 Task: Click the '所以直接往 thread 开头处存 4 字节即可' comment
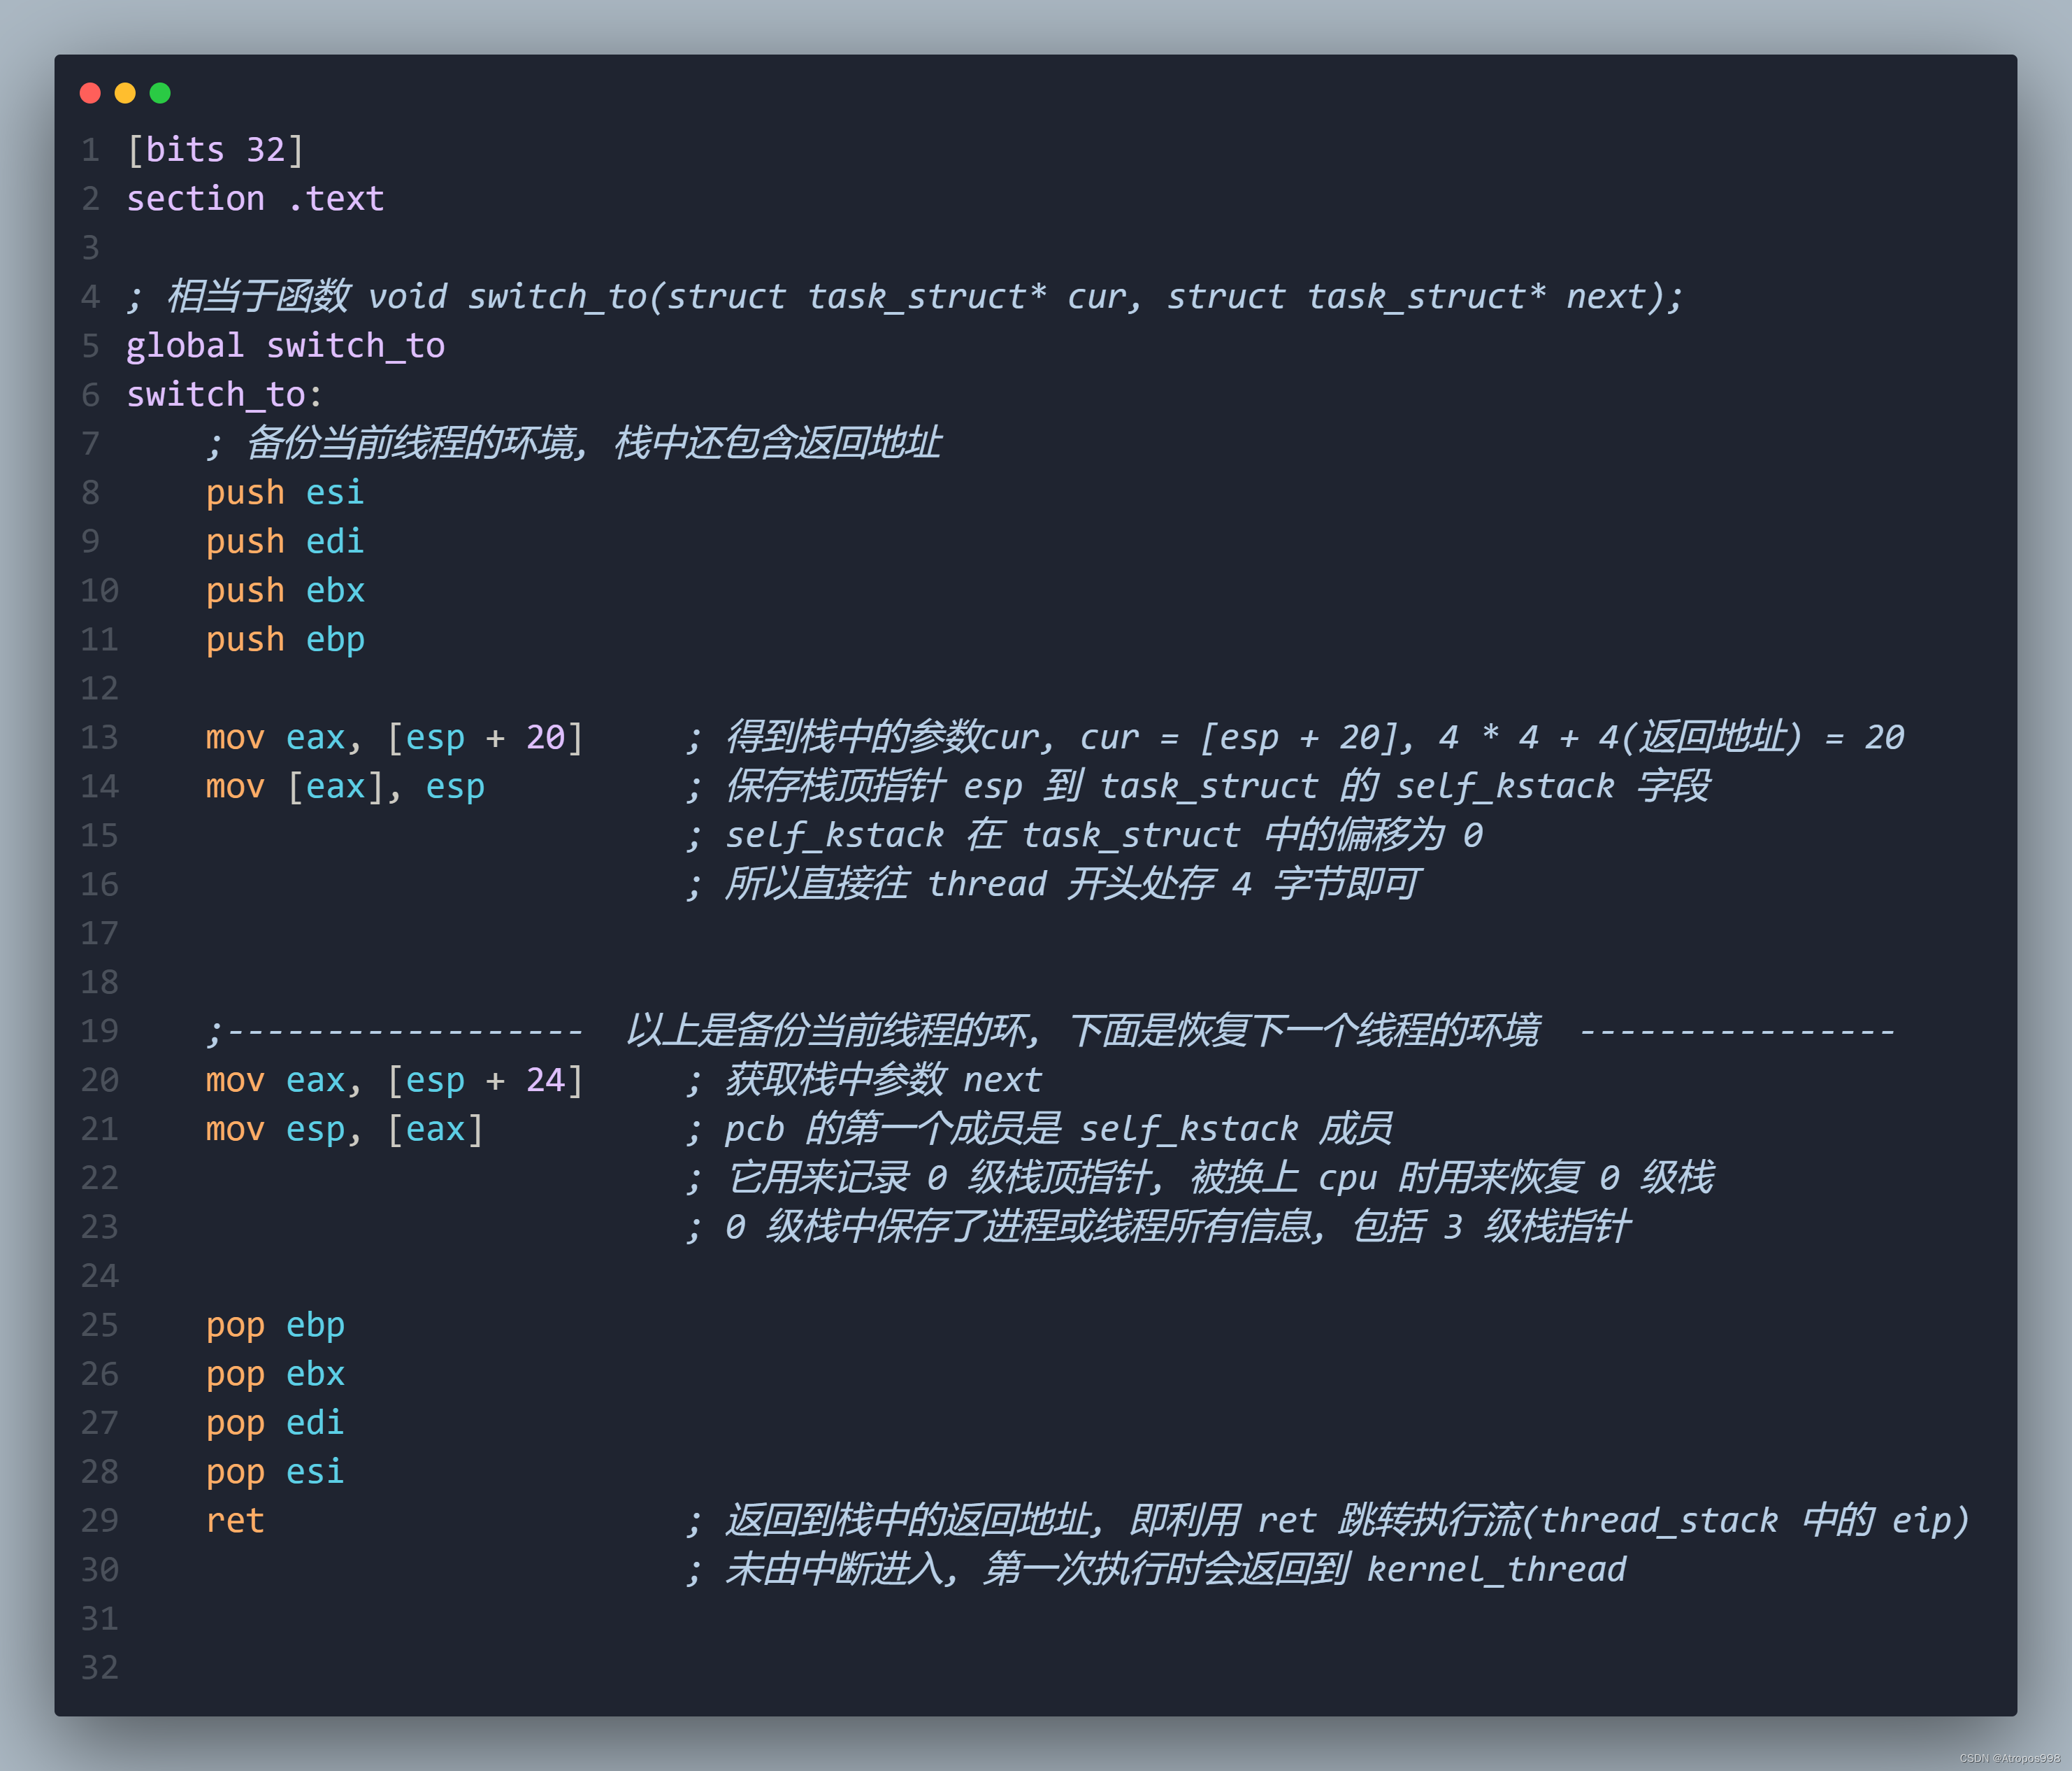tap(1072, 885)
